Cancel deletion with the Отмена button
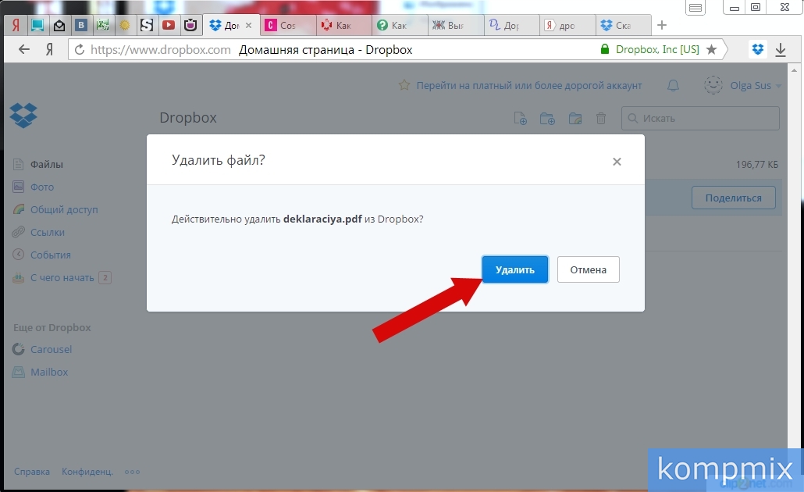 [588, 269]
